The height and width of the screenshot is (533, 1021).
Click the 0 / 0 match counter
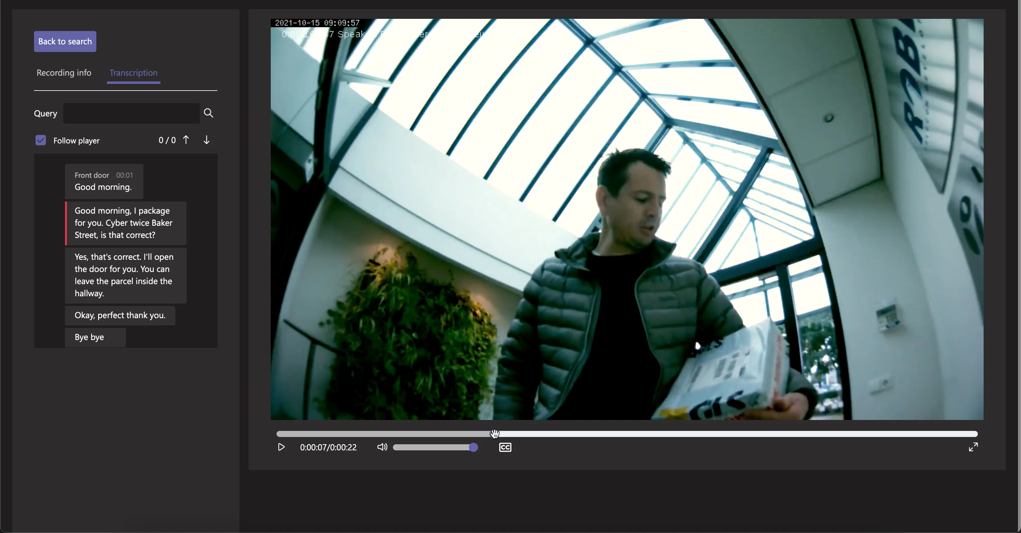tap(167, 140)
